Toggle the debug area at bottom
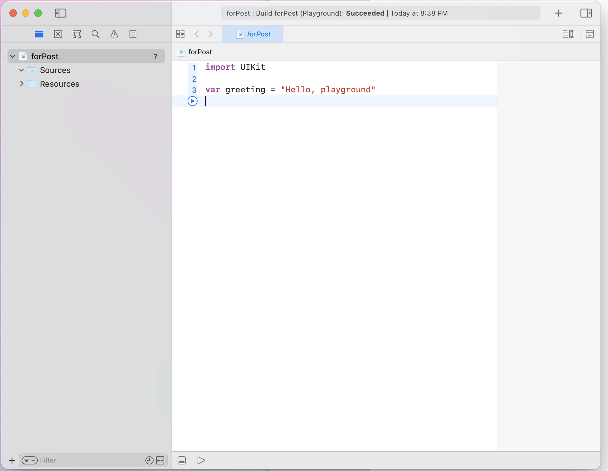 point(182,460)
